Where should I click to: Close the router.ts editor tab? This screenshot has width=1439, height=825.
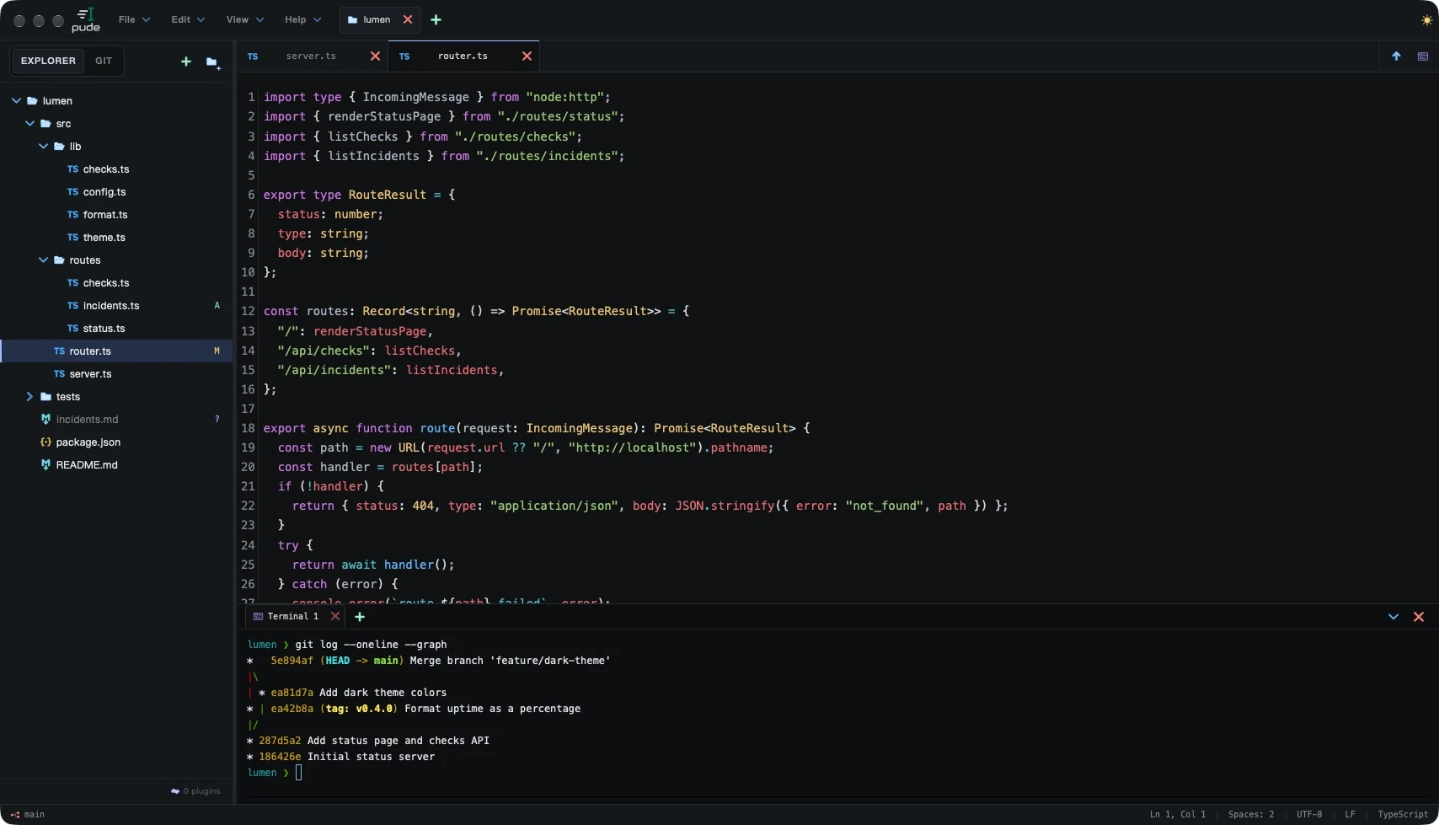click(x=527, y=56)
